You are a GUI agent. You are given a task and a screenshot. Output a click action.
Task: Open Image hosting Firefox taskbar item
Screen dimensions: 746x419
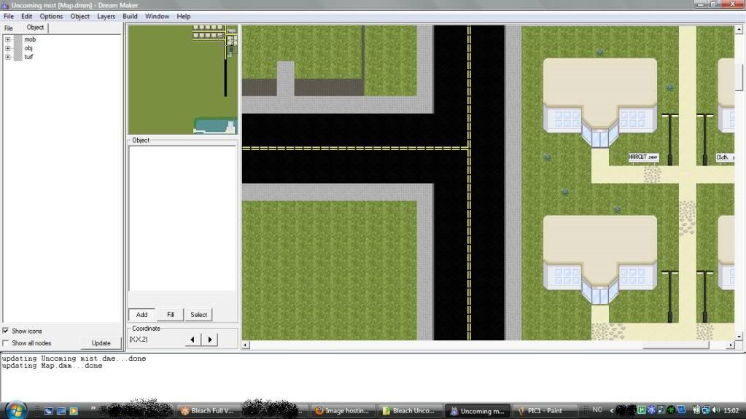343,411
